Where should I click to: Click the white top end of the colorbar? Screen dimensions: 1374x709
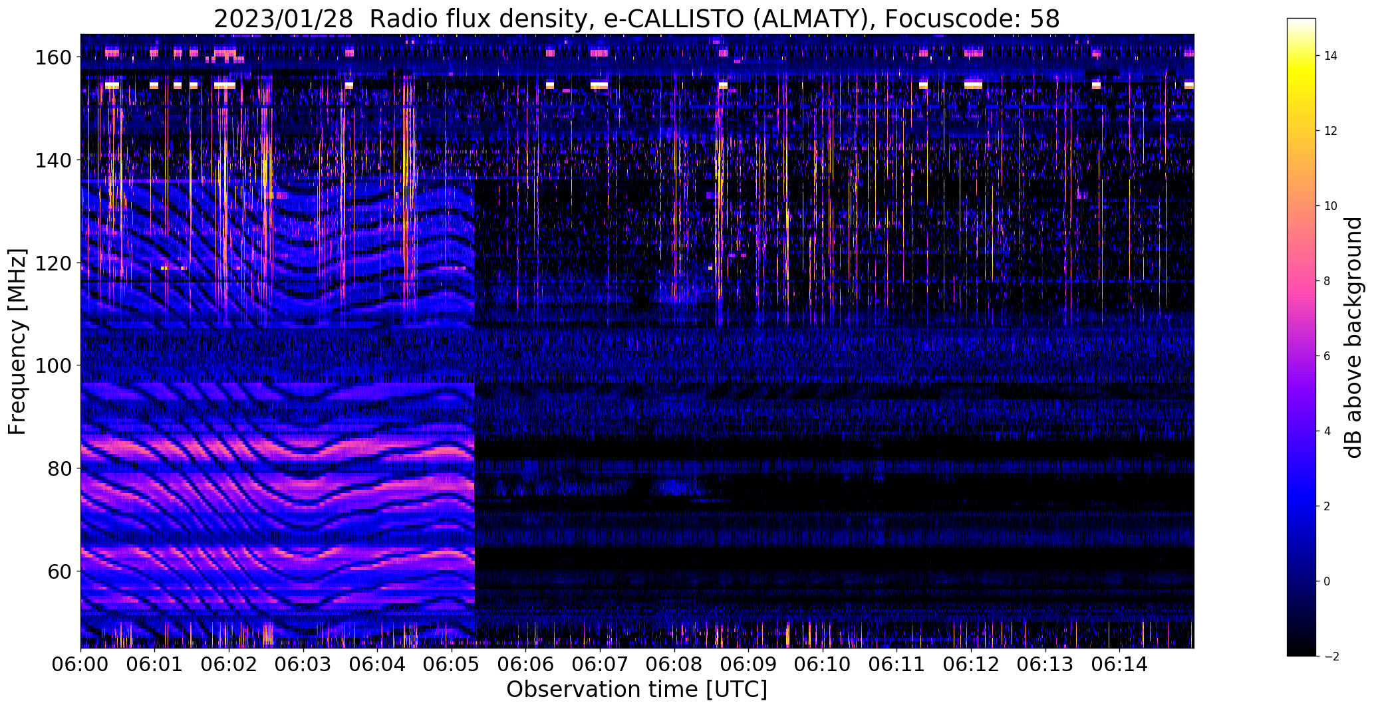coord(1302,22)
